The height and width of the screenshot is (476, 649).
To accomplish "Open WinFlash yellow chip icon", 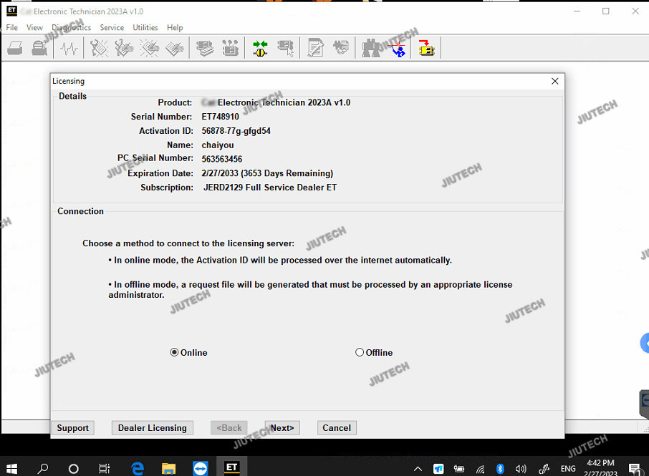I will coord(426,49).
